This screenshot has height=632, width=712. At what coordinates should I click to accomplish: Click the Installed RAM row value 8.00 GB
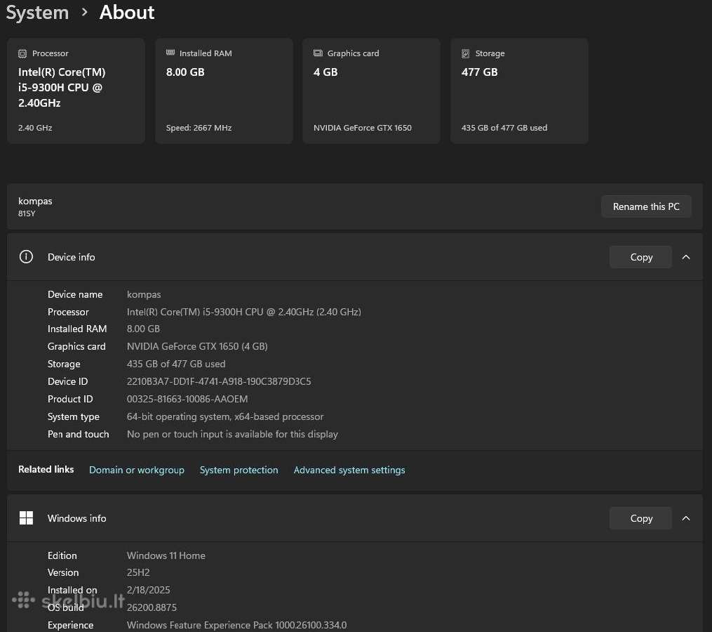144,329
